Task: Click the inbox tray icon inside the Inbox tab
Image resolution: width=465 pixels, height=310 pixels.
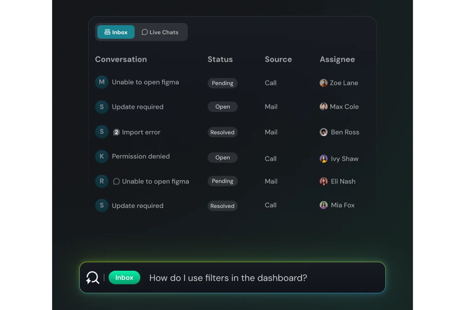Action: click(107, 32)
